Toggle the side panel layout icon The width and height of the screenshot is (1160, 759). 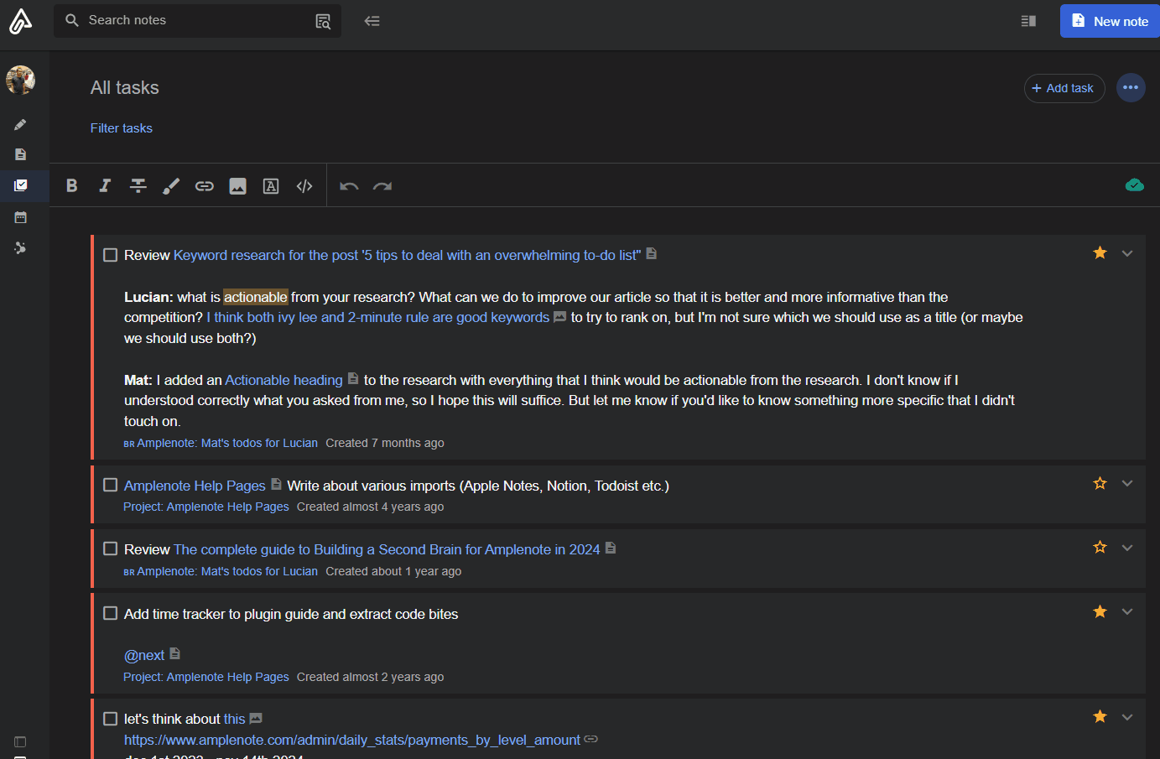[1028, 21]
